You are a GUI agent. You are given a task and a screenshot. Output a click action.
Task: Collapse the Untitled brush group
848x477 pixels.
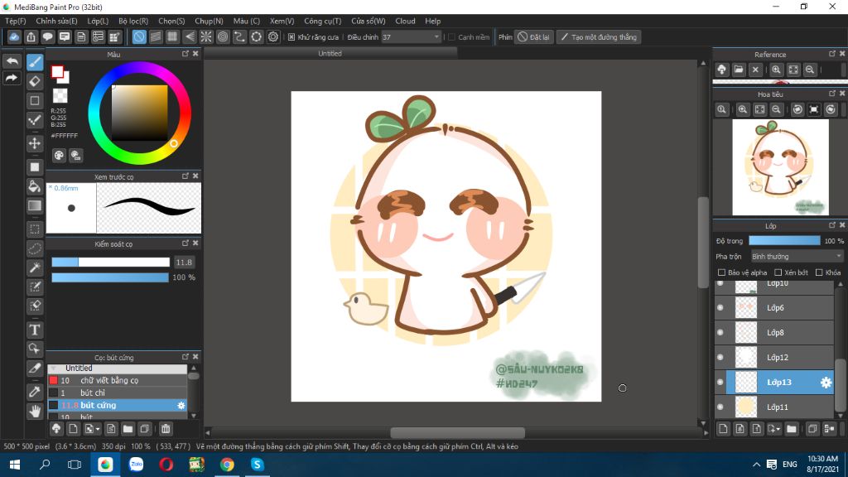point(54,369)
